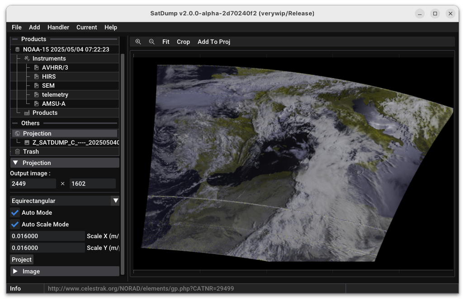Click the zoom in magnifier icon
Screen dimensions: 465x301
(x=138, y=42)
